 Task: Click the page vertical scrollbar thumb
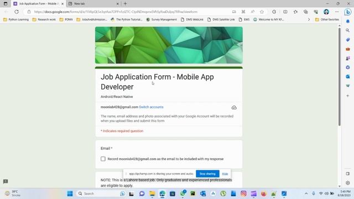tap(339, 77)
